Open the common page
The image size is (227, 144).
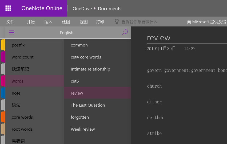pos(97,45)
